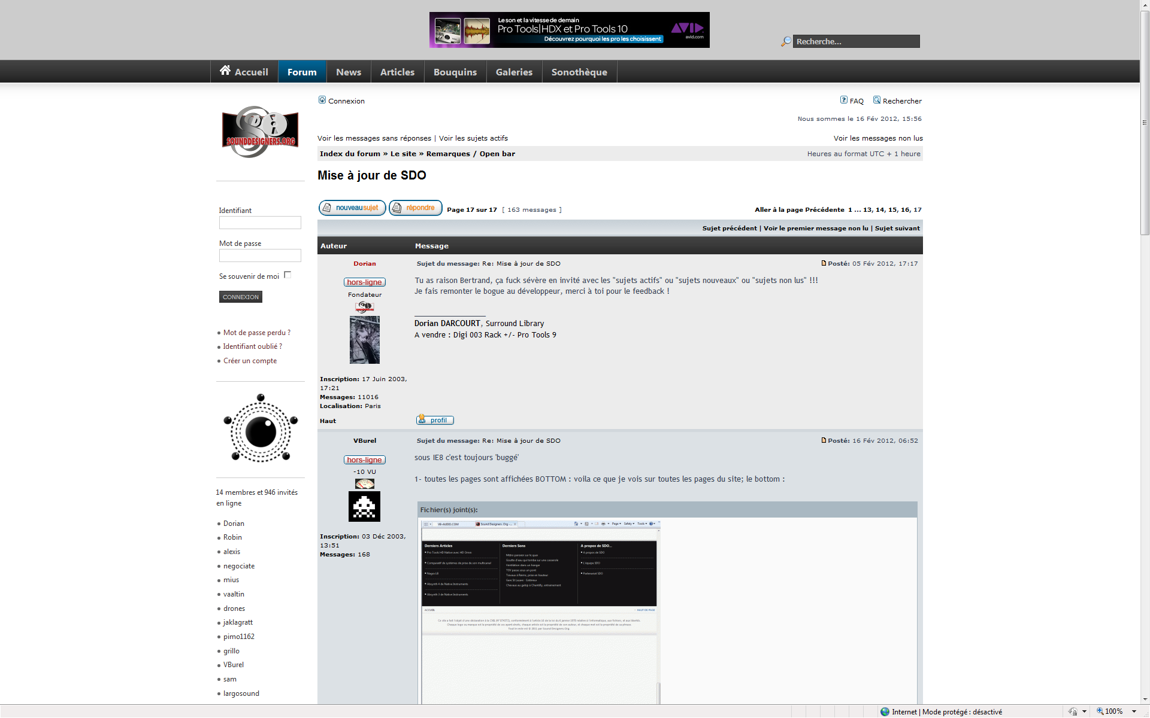The width and height of the screenshot is (1150, 718).
Task: Click the search magnifier icon
Action: point(786,42)
